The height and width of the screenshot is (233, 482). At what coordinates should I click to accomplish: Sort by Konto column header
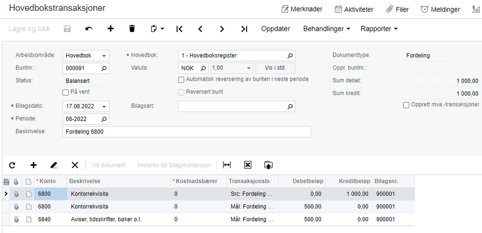pos(50,181)
